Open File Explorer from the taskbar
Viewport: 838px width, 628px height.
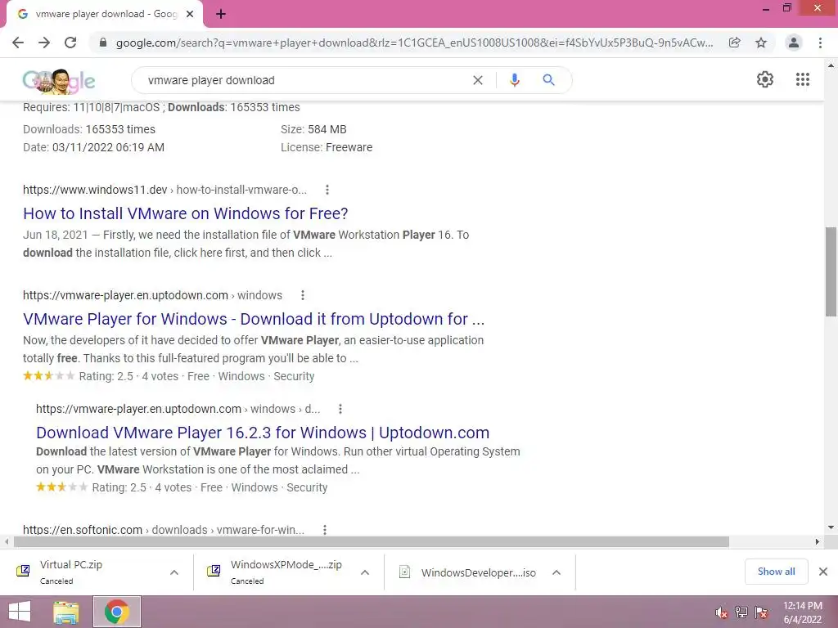point(66,612)
